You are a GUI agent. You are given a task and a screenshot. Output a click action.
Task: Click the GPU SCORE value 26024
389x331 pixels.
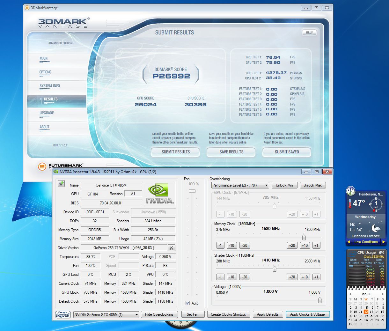coord(145,105)
